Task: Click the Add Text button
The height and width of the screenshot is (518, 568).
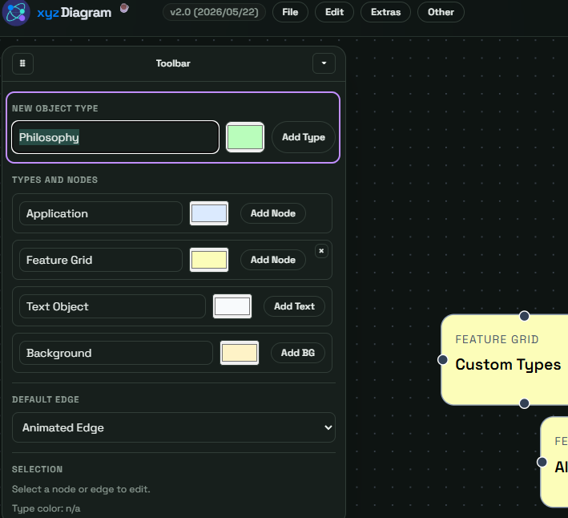Action: tap(294, 306)
